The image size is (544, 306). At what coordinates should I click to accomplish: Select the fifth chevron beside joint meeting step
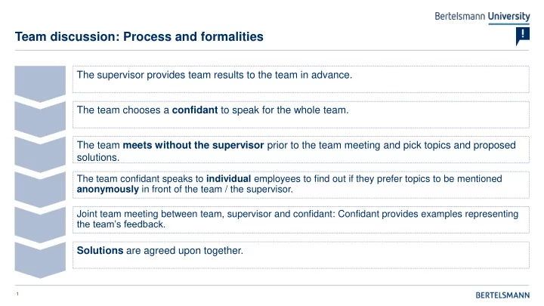pyautogui.click(x=40, y=225)
